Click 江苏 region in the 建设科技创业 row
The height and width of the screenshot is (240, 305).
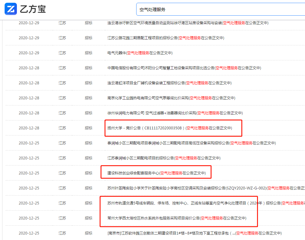(x=62, y=173)
